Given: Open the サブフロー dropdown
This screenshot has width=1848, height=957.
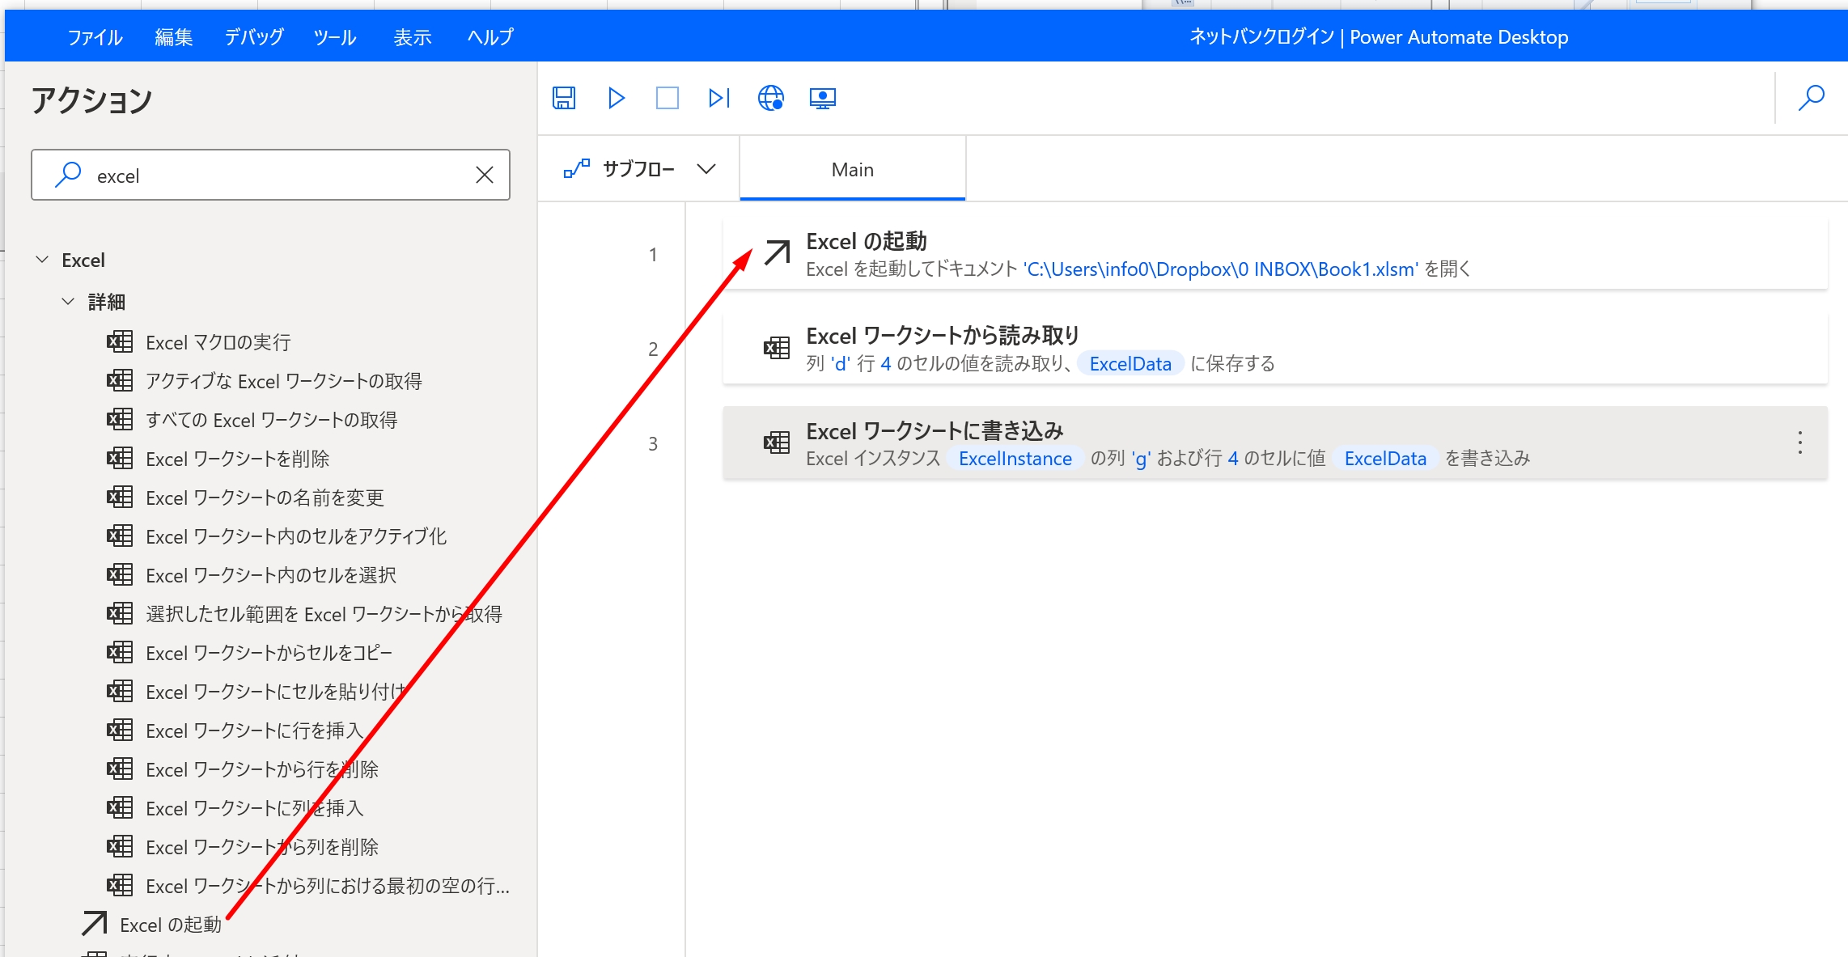Looking at the screenshot, I should [x=639, y=169].
